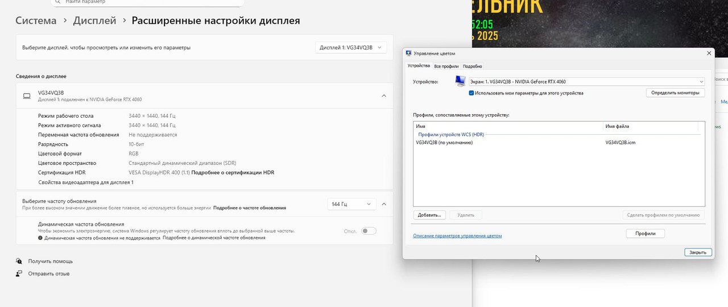Toggle Dynamic refresh rate switch
The width and height of the screenshot is (728, 307).
tap(369, 231)
